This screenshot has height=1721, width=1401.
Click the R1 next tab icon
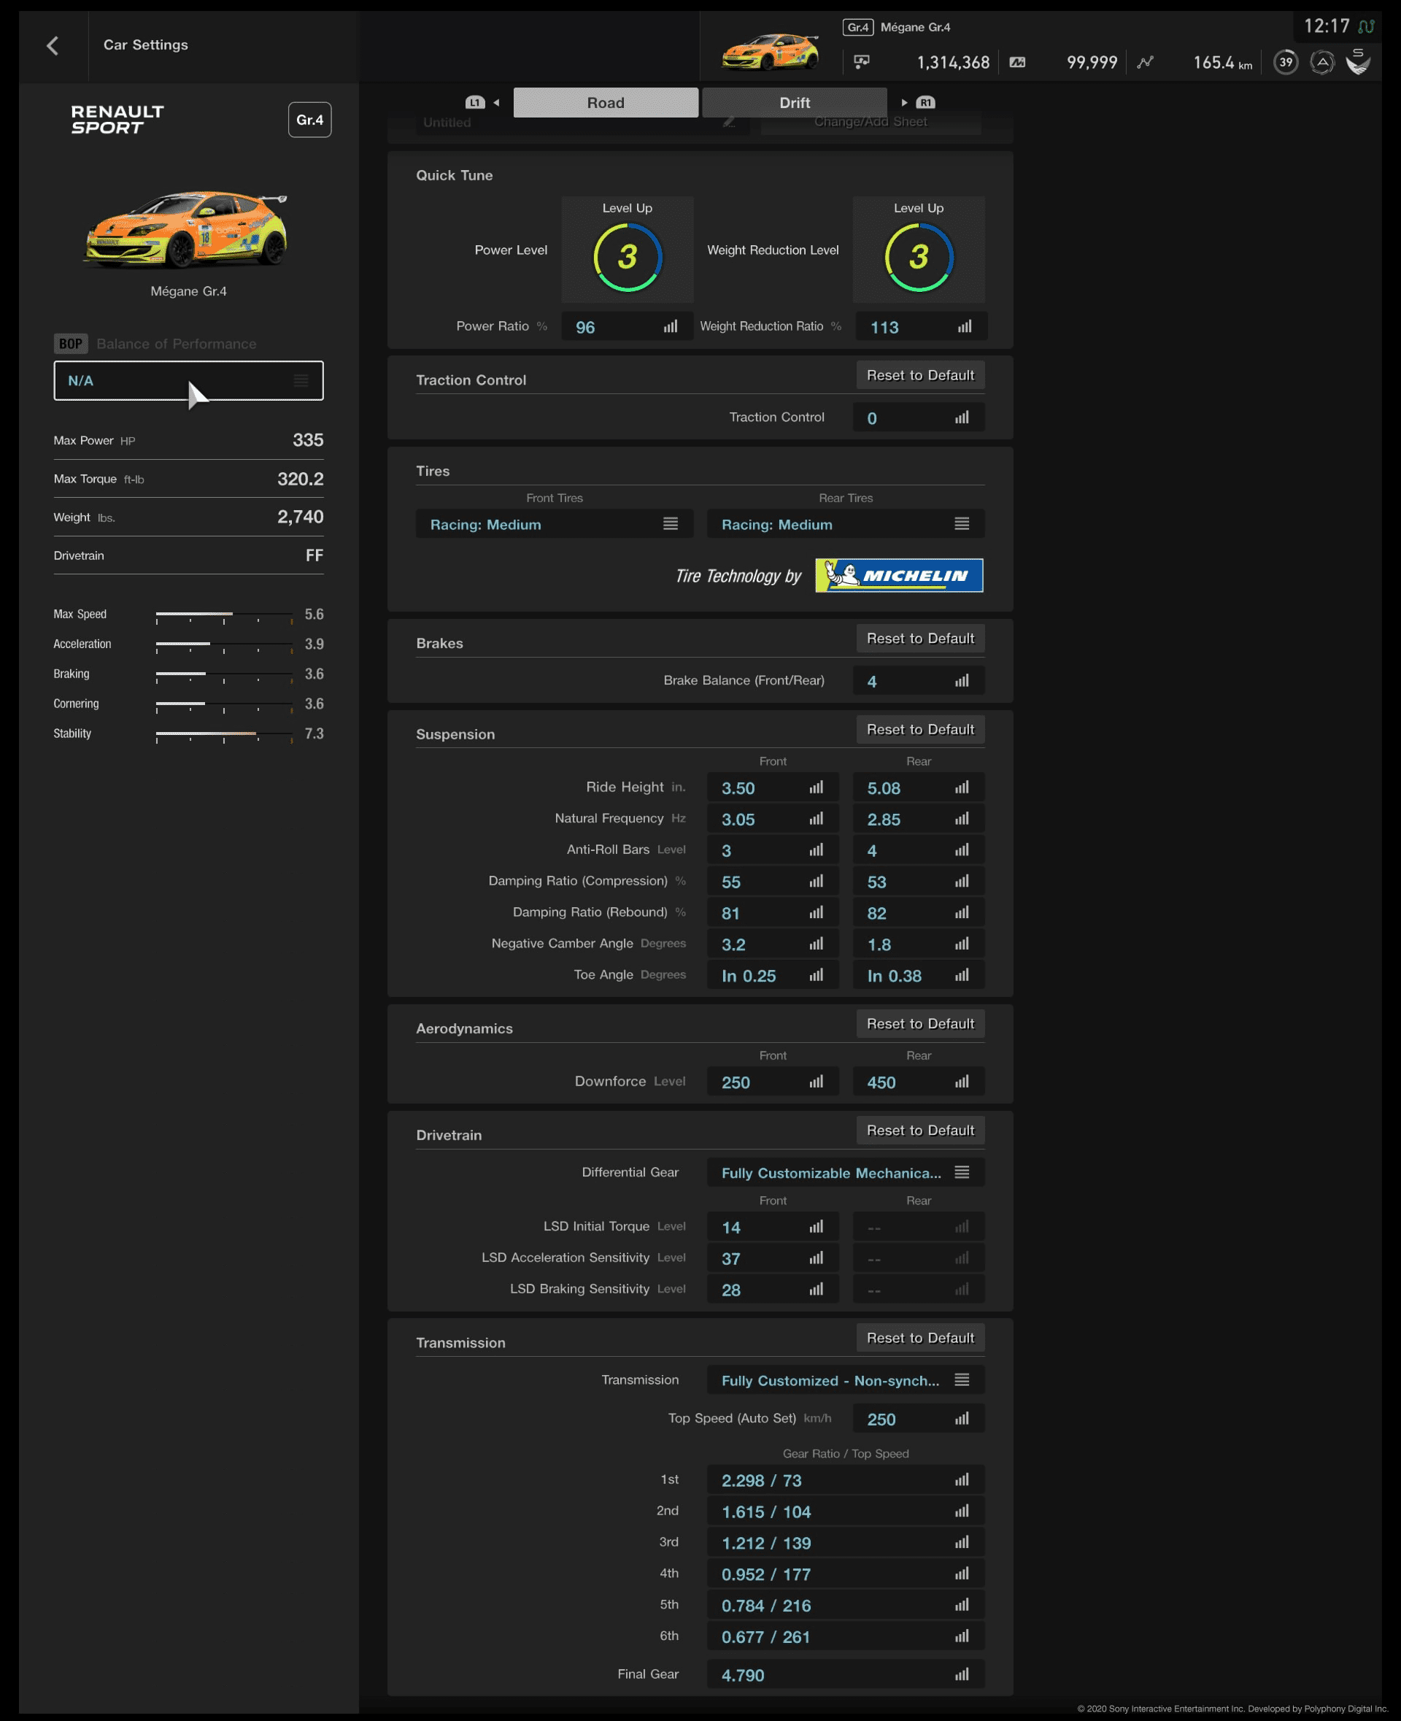pos(925,102)
